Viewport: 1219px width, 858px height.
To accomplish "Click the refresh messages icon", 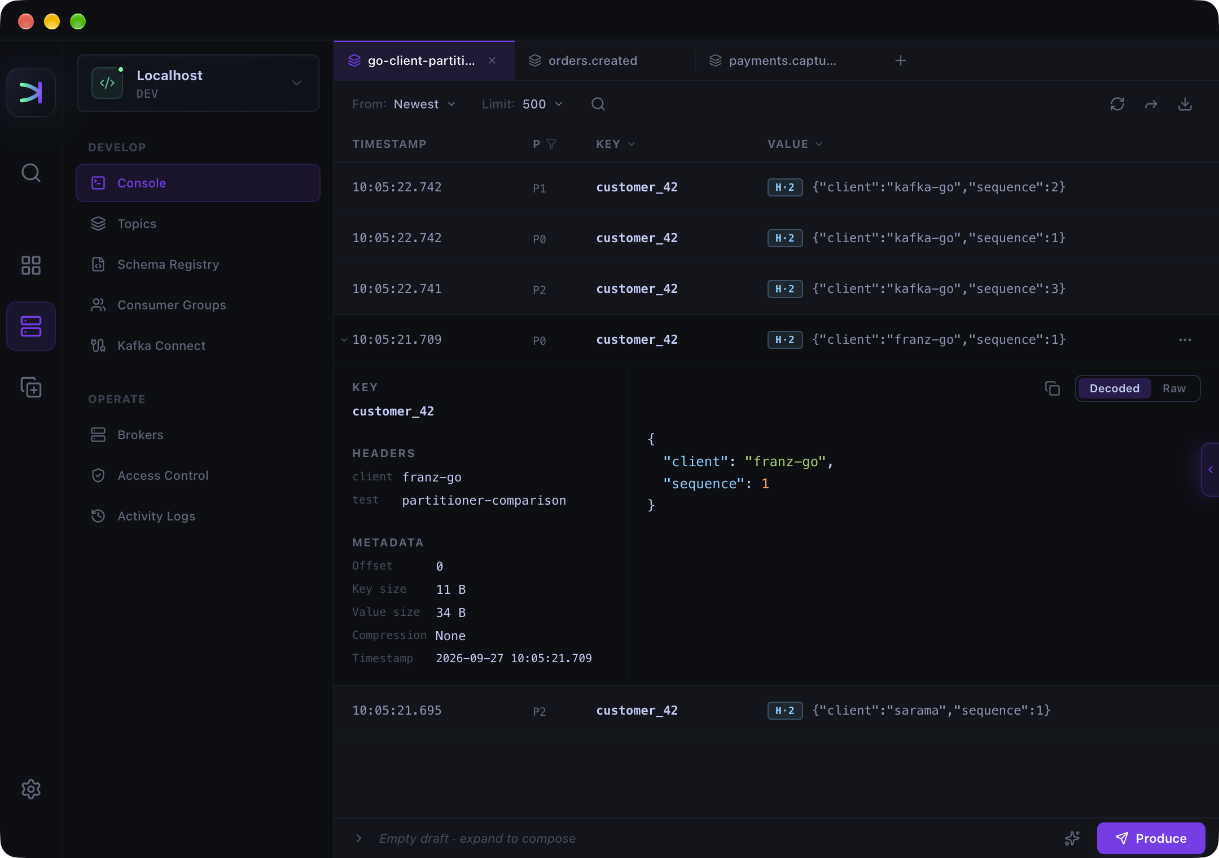I will pyautogui.click(x=1117, y=104).
